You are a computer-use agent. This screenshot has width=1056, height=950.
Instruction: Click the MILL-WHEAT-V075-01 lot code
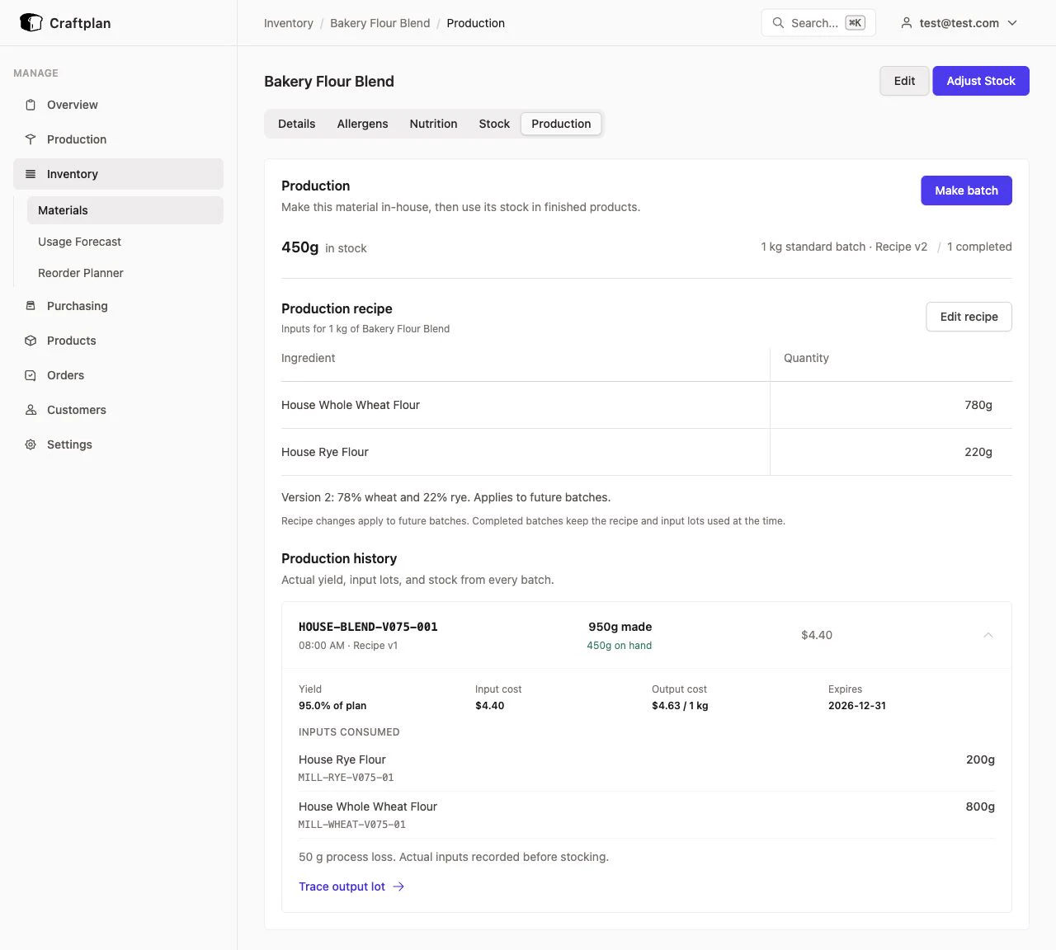[x=352, y=825]
